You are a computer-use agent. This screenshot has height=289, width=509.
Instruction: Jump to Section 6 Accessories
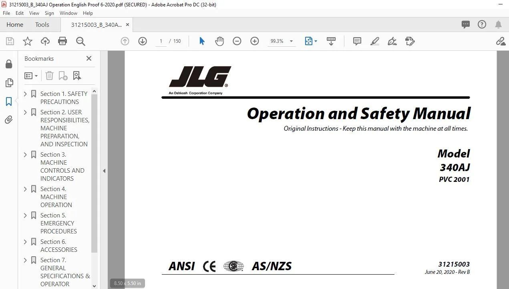pyautogui.click(x=59, y=245)
